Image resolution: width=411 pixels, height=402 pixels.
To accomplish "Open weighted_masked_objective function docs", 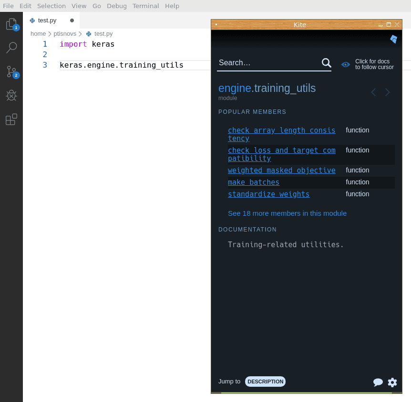I will [281, 170].
